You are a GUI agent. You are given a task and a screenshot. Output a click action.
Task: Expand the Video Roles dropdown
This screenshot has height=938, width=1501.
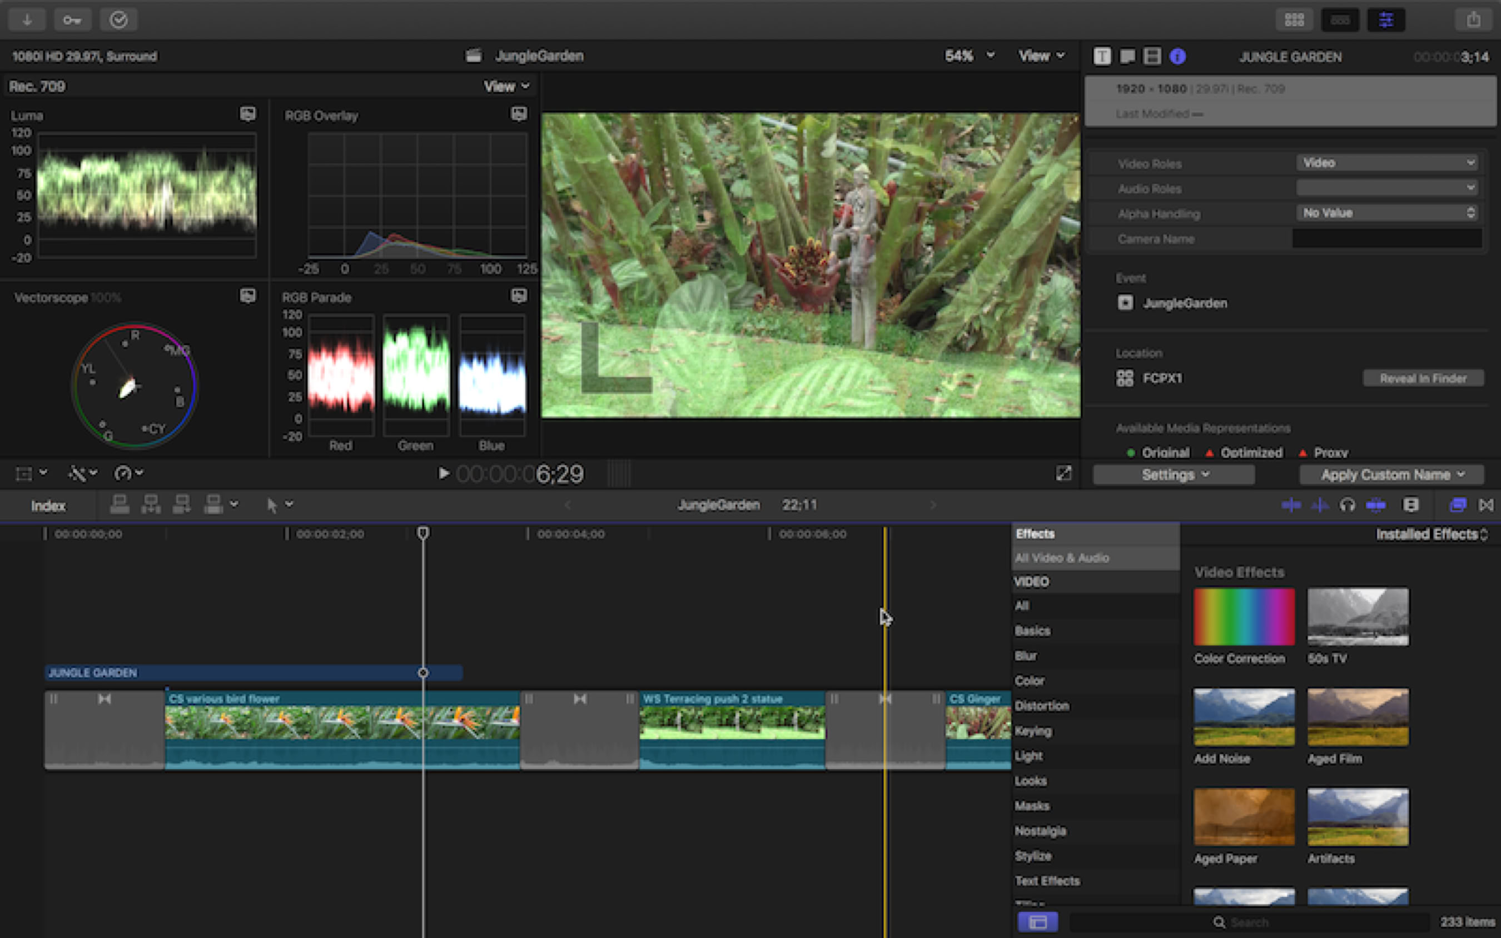coord(1386,162)
